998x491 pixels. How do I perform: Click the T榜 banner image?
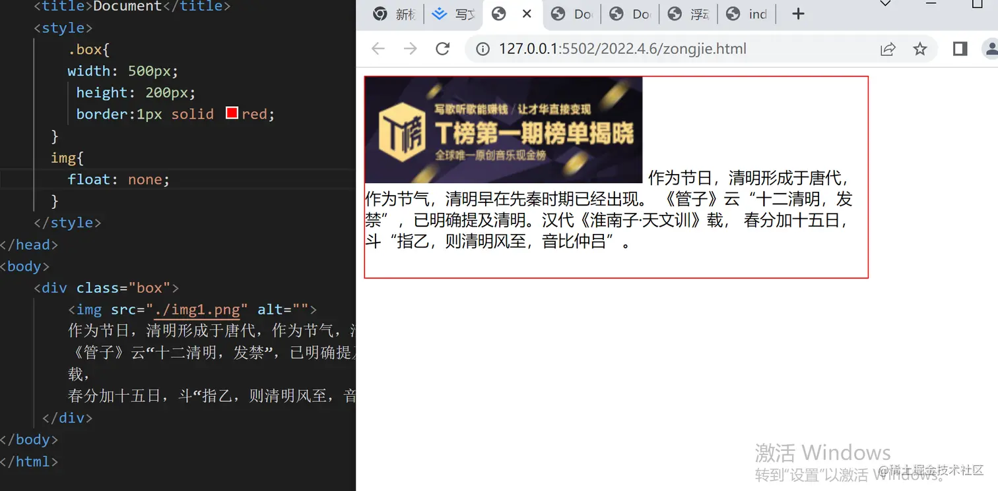503,130
